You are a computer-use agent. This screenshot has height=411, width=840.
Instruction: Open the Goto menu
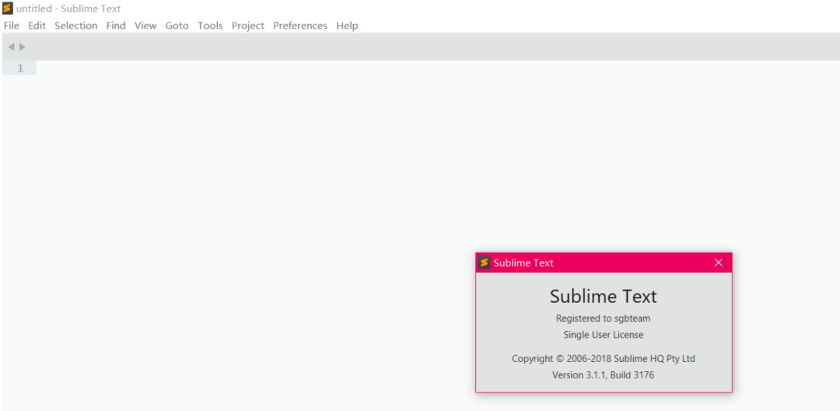177,26
